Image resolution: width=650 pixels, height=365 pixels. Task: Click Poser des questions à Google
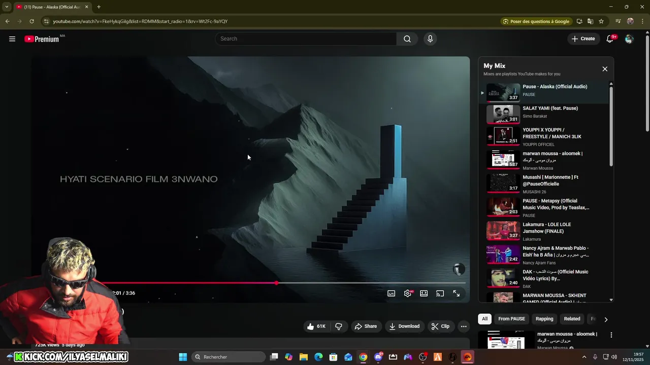coord(536,21)
